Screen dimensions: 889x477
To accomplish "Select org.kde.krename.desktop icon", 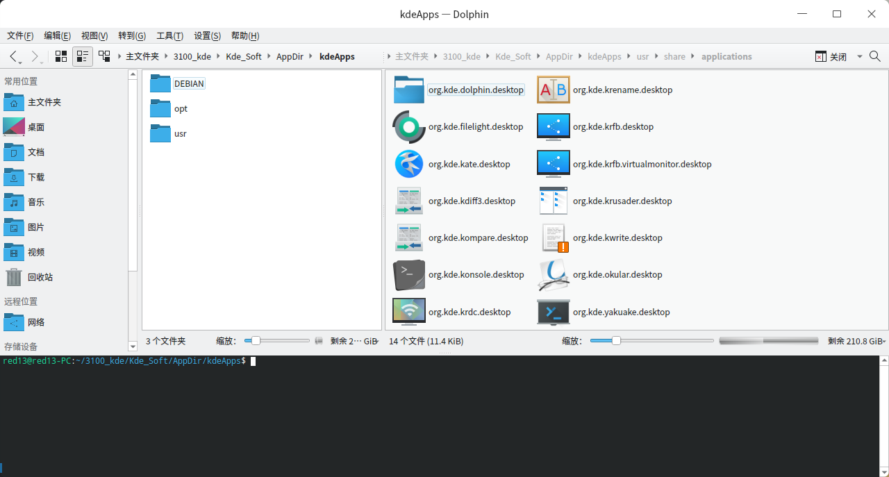I will tap(554, 90).
